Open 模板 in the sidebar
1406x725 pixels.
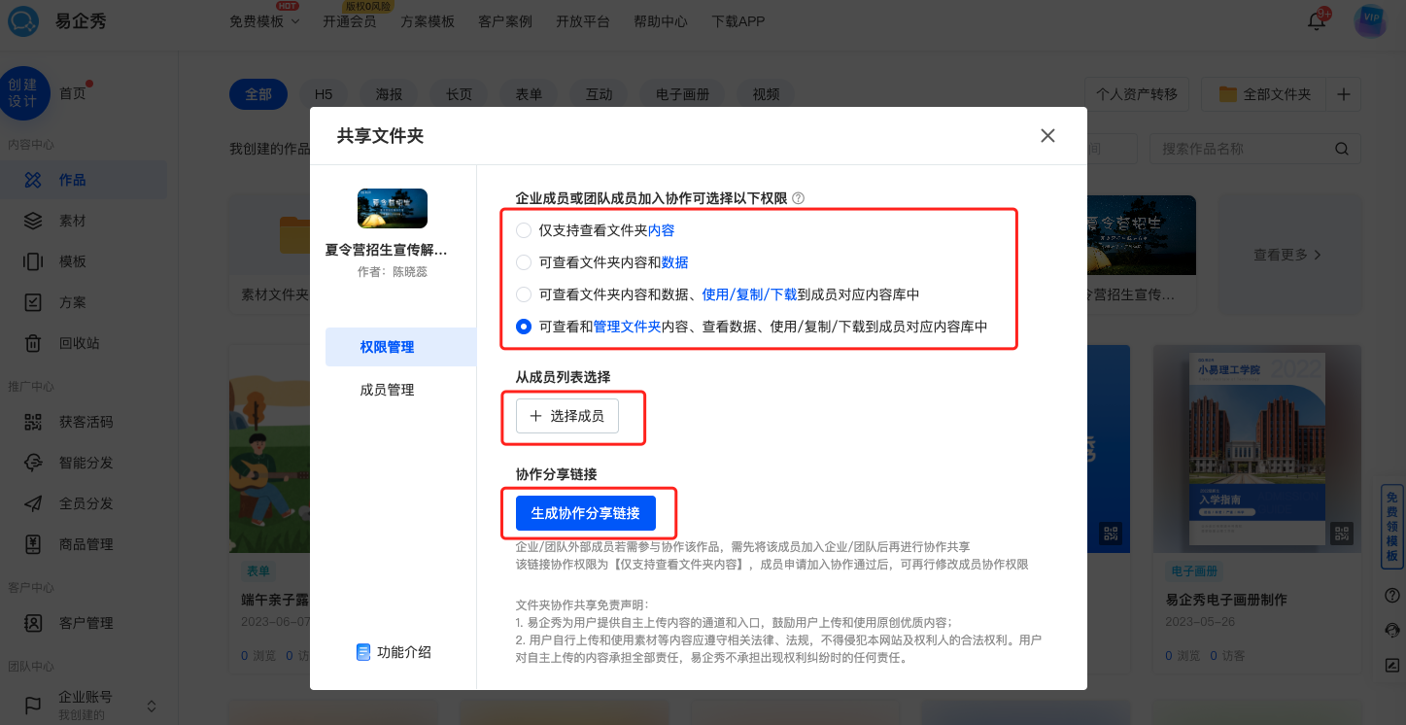[84, 261]
